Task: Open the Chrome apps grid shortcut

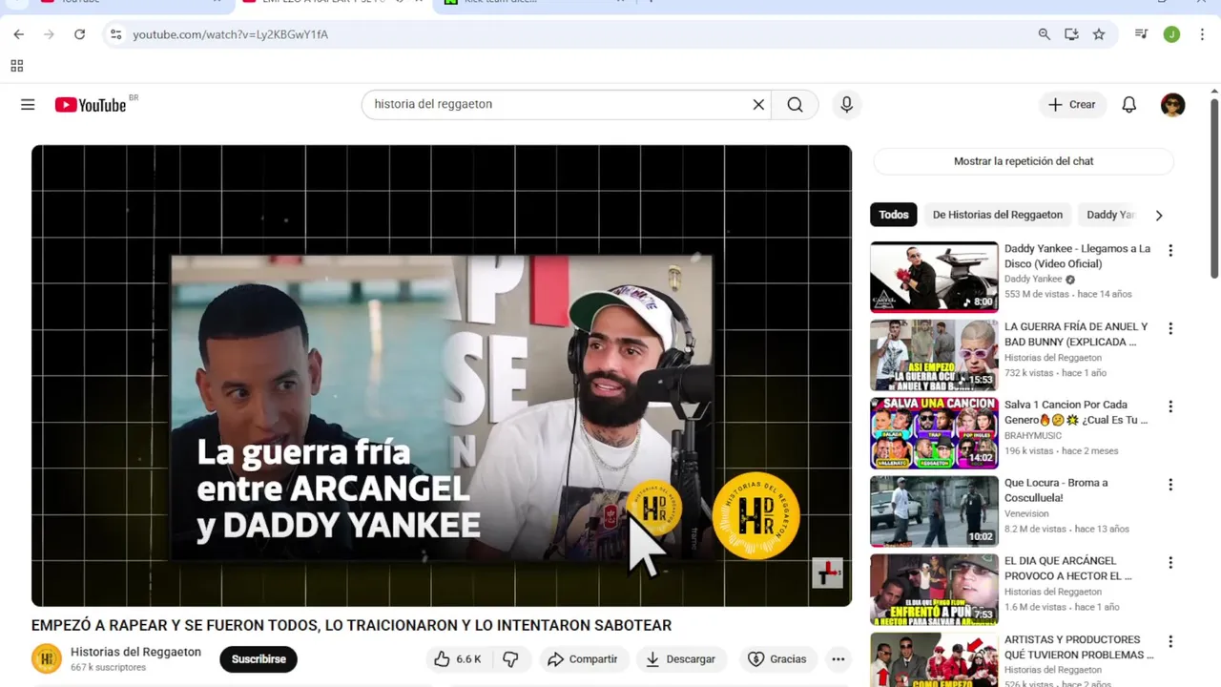Action: click(x=16, y=66)
